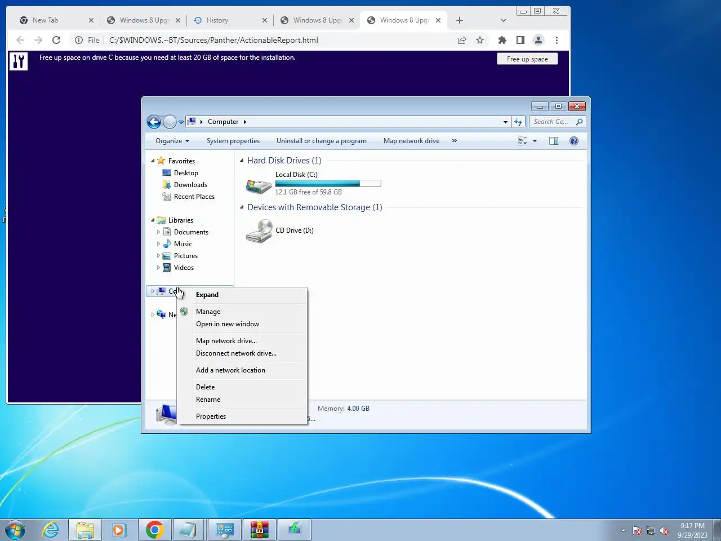Click Uninstall or change a program
The image size is (721, 541).
coord(322,141)
